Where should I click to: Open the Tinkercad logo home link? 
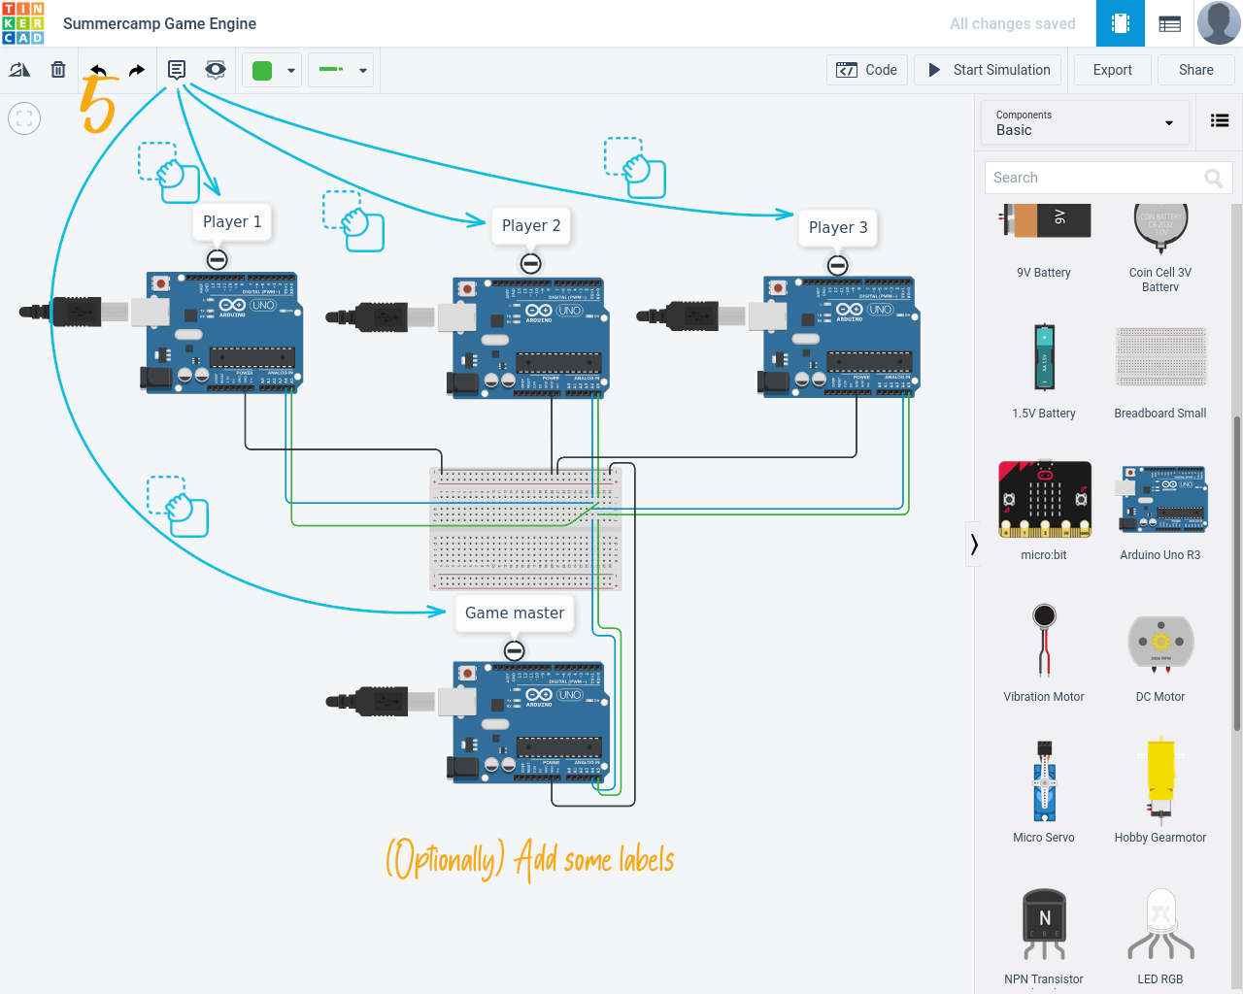tap(23, 23)
